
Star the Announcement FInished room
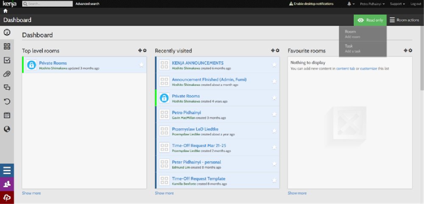(274, 82)
